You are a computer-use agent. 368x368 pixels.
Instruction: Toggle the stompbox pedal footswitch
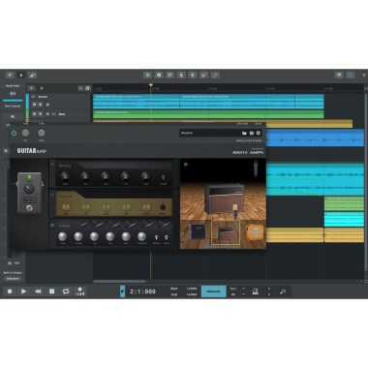(x=29, y=208)
